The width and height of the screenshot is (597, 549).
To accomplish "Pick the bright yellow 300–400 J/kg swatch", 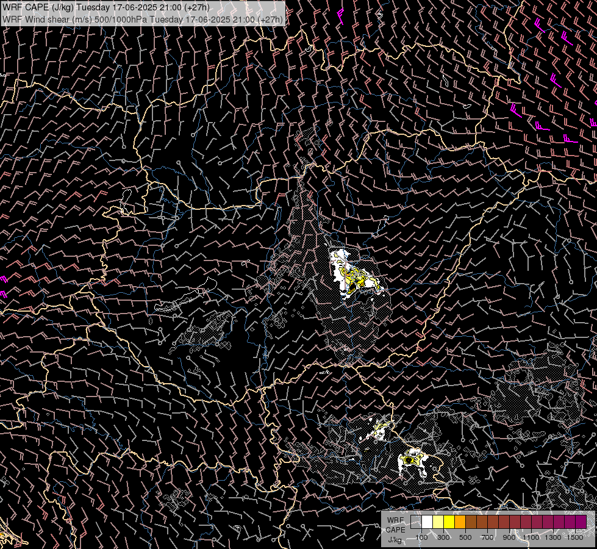I will tap(449, 522).
